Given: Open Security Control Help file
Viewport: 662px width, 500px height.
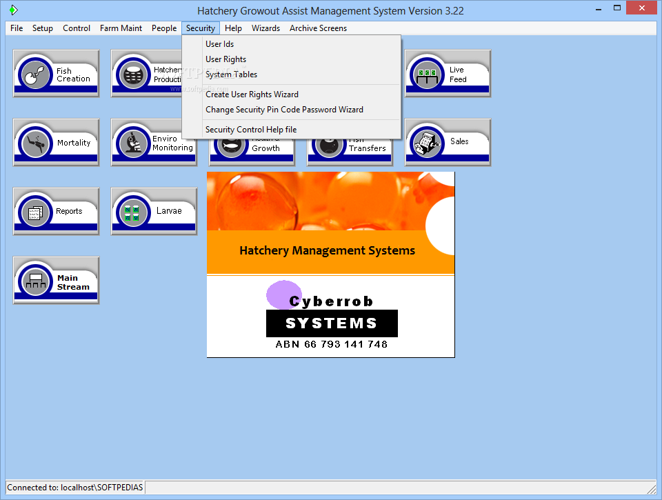Looking at the screenshot, I should [x=291, y=130].
